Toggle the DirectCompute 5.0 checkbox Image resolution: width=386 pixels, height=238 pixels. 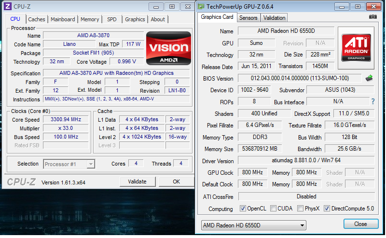point(327,209)
